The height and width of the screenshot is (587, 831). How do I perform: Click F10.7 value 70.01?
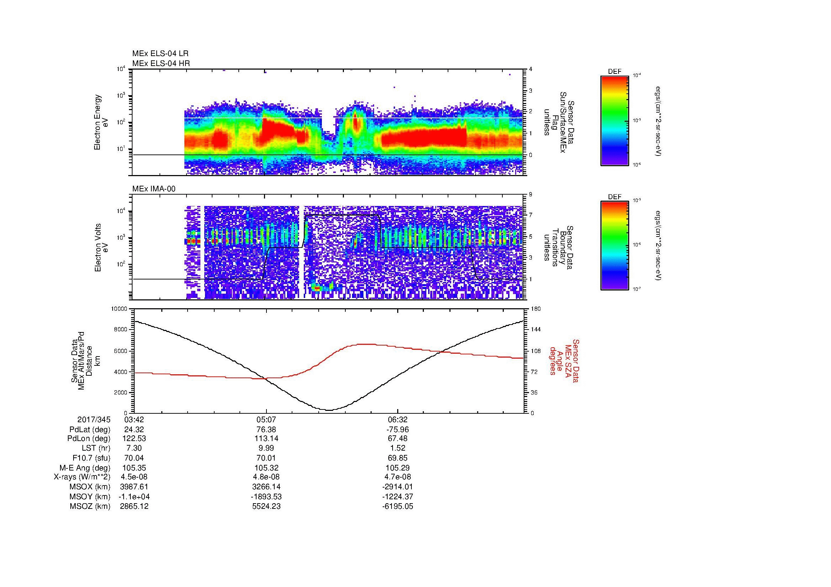266,458
